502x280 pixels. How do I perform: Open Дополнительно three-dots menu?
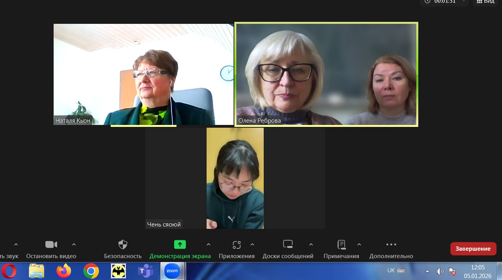click(391, 245)
